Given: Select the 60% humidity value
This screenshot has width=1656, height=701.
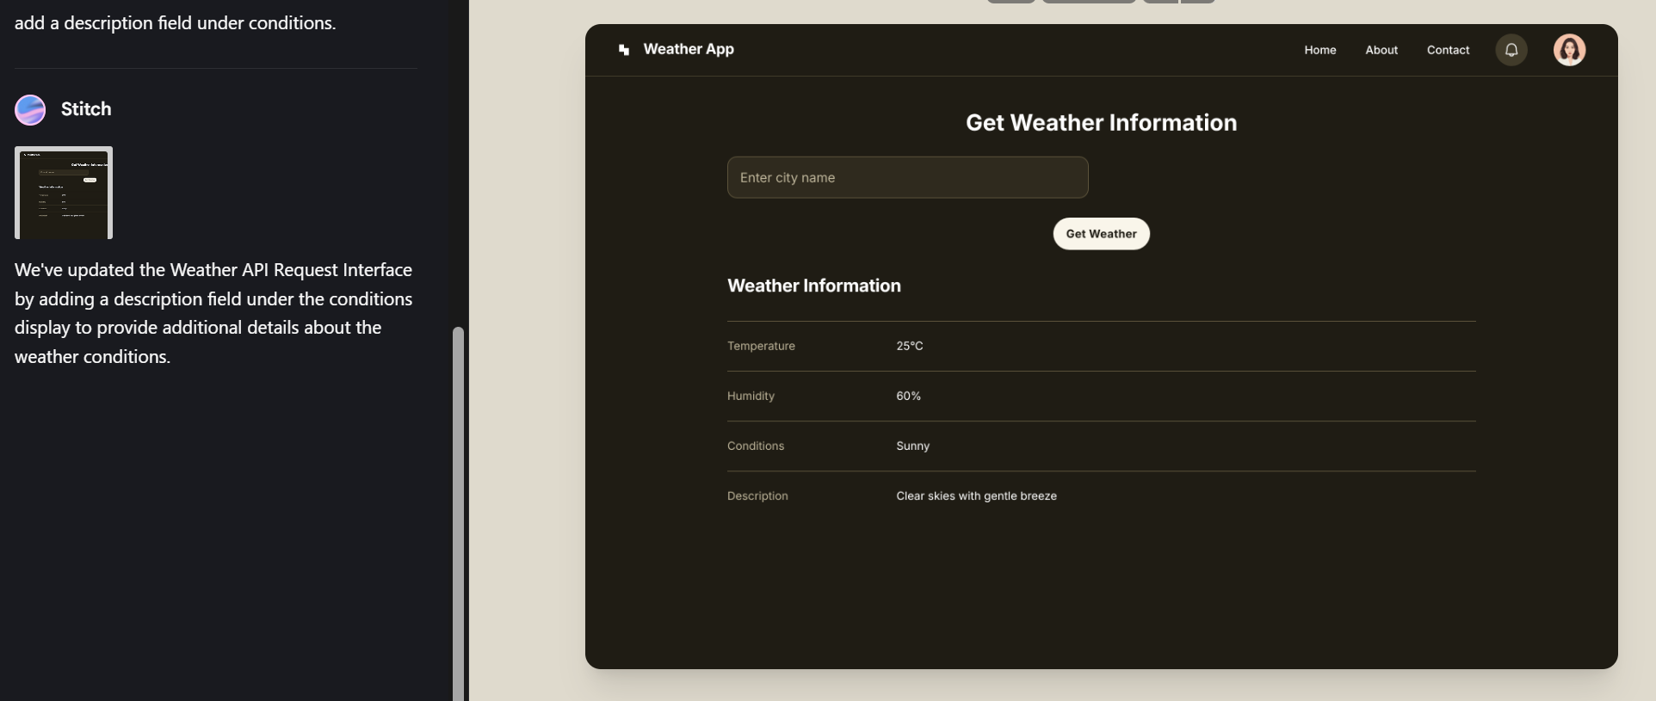Looking at the screenshot, I should [908, 396].
